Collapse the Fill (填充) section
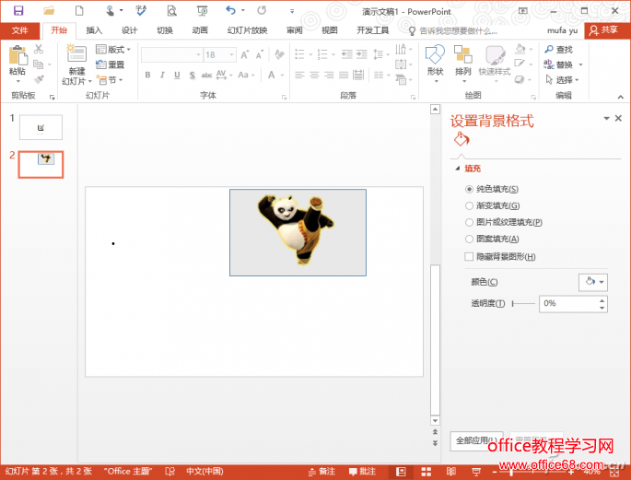This screenshot has height=480, width=631. tap(457, 169)
